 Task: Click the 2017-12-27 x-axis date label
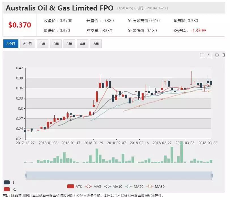pos(25,143)
